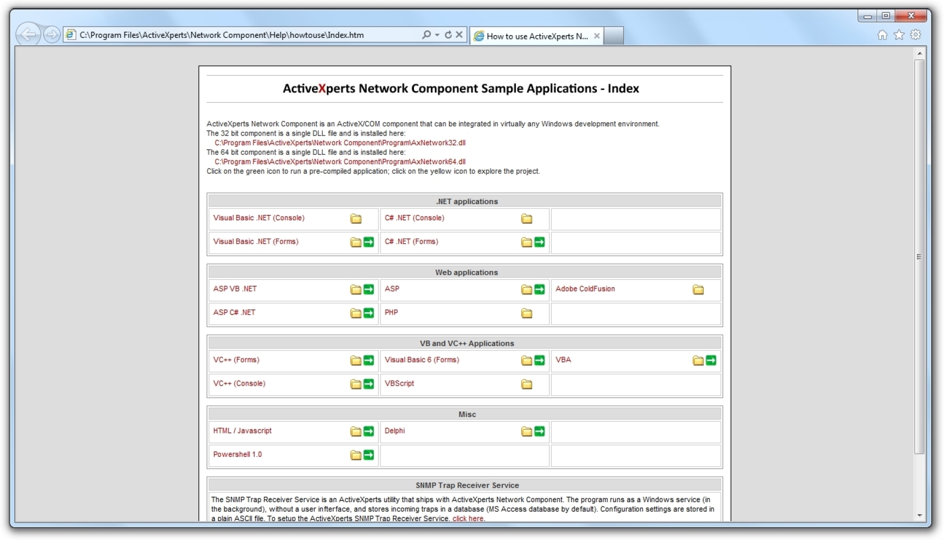Refresh the current page

pos(449,35)
